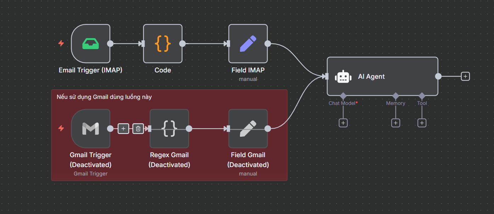Screen dimensions: 494x214
Task: Click lightning trigger icon beside Gmail Trigger
Action: click(x=61, y=129)
